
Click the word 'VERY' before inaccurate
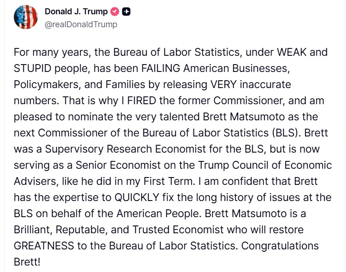click(223, 84)
